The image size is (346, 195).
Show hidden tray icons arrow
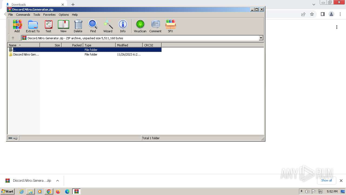[x=301, y=191]
